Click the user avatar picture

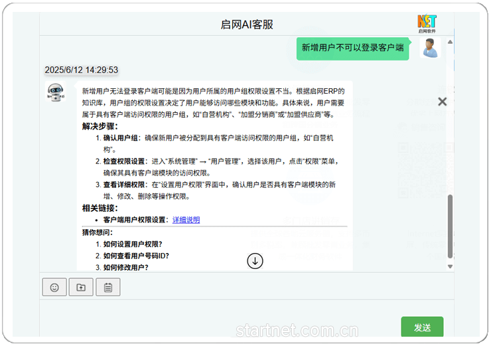pos(430,48)
